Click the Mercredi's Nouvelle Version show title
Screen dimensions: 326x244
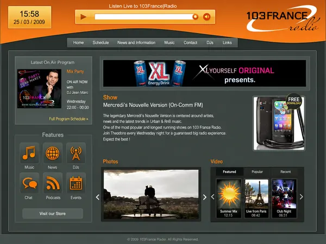[153, 105]
